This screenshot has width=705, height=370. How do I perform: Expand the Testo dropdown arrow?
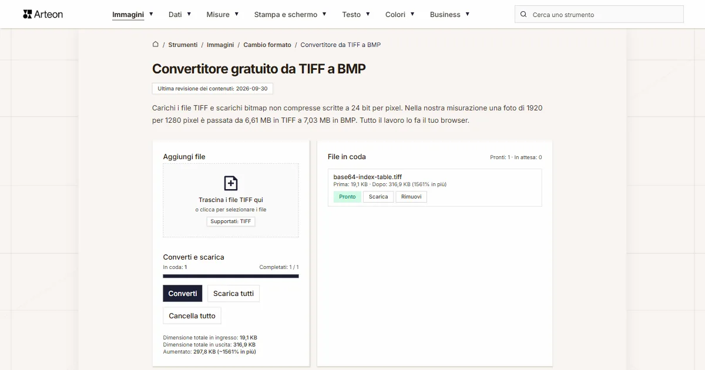(368, 14)
